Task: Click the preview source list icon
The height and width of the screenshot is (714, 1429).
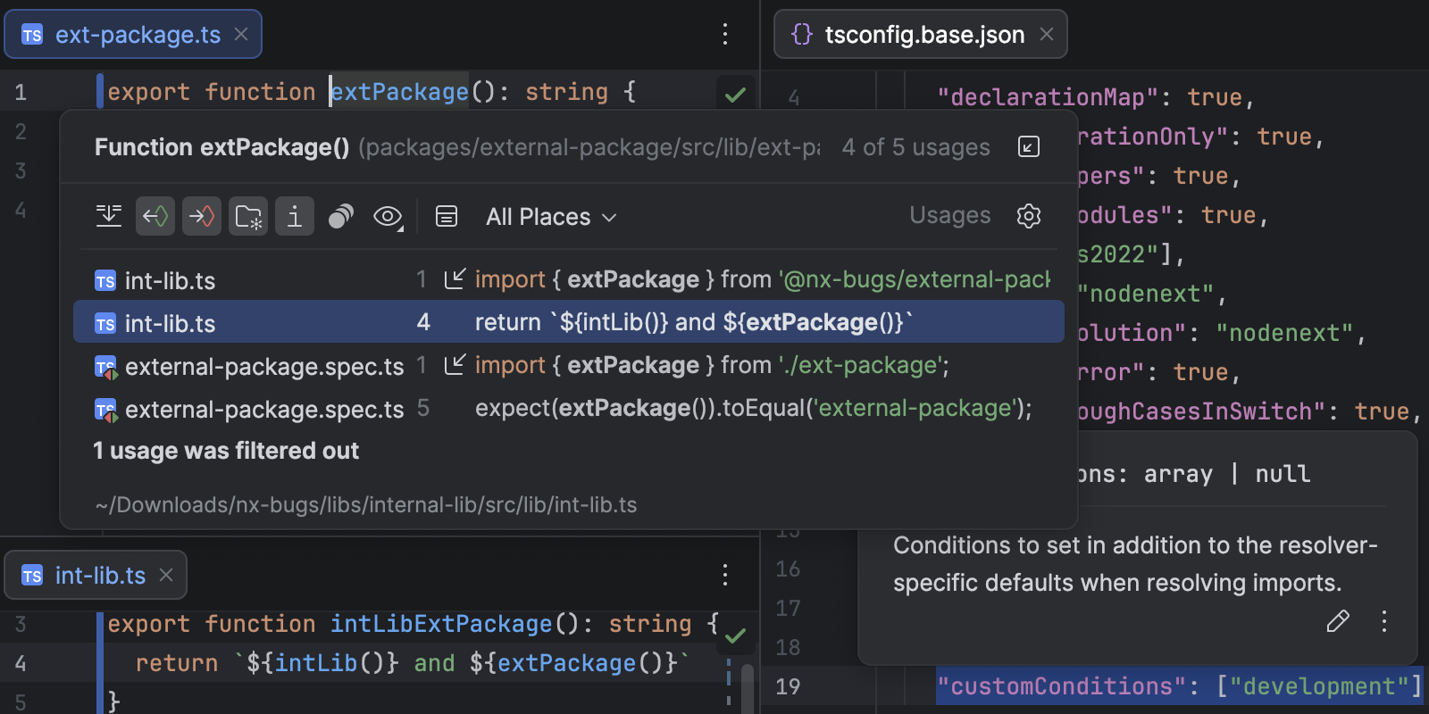Action: coord(447,216)
